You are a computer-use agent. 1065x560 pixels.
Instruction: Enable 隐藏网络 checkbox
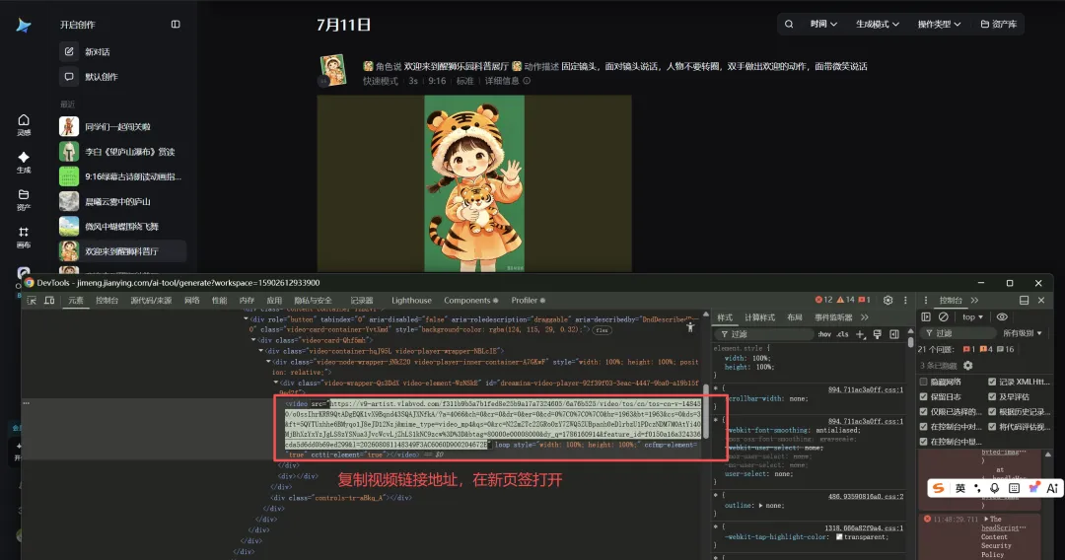[x=924, y=383]
